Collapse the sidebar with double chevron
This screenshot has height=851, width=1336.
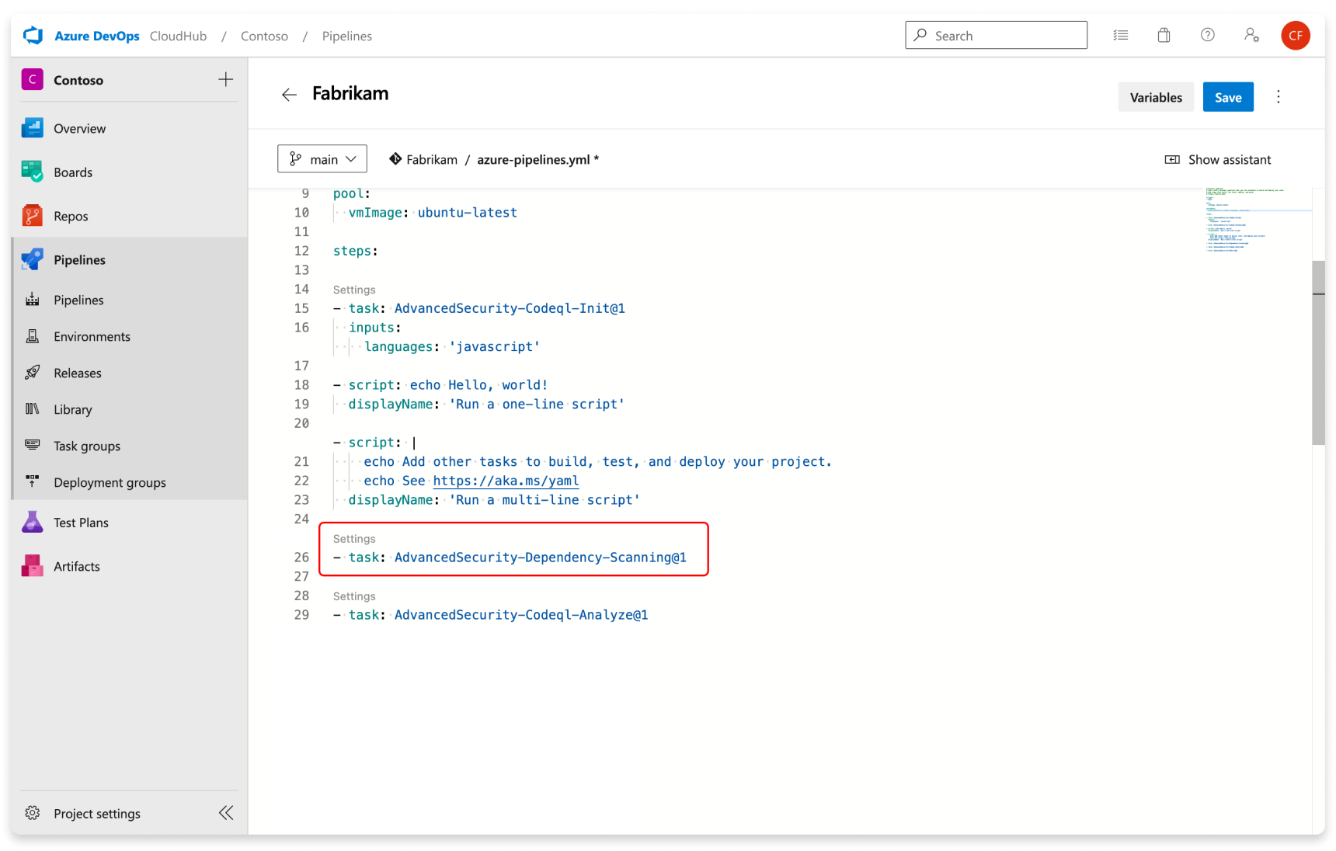click(226, 813)
